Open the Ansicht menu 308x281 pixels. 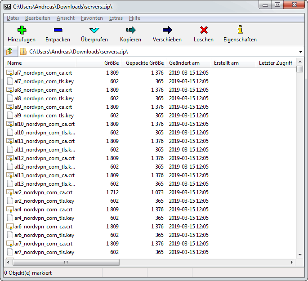[66, 18]
